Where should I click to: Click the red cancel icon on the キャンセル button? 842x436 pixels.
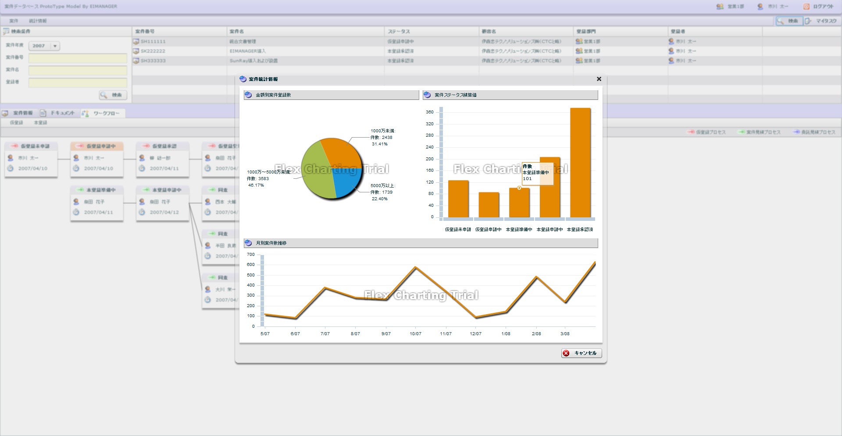pyautogui.click(x=566, y=353)
